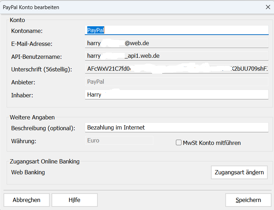This screenshot has width=274, height=210.
Task: Click the Inhaber input field
Action: [177, 94]
